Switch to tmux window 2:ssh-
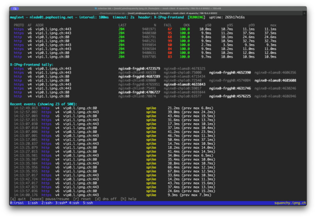 47,203
